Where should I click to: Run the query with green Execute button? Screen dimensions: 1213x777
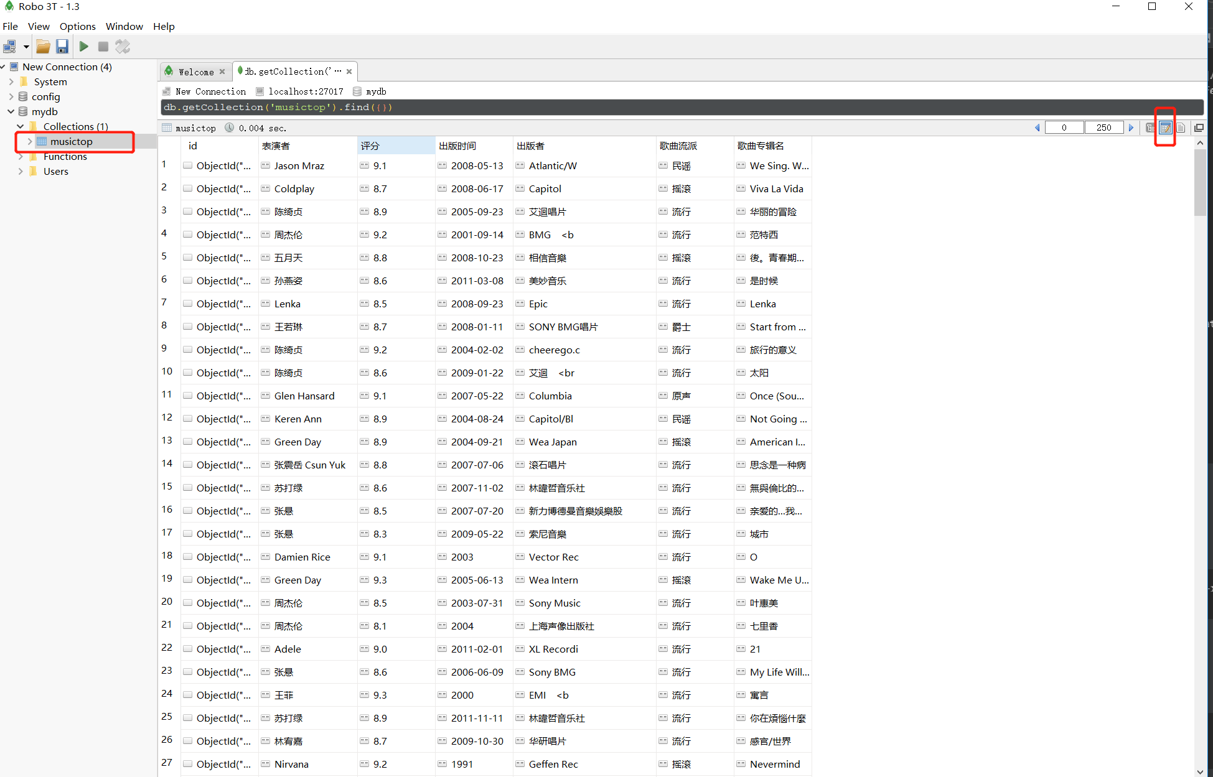(84, 47)
